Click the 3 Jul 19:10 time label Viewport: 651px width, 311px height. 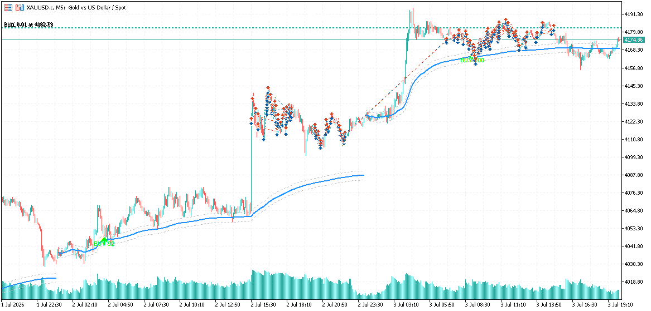tap(620, 304)
